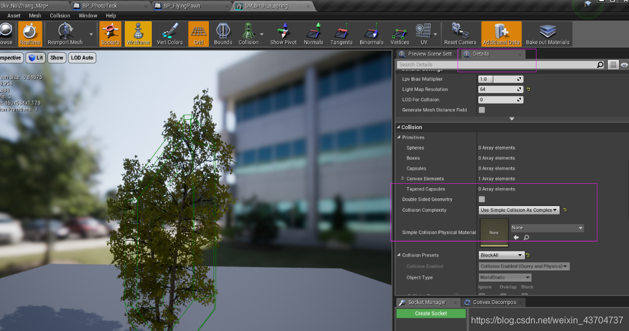
Task: Open the Collision menu
Action: 60,15
